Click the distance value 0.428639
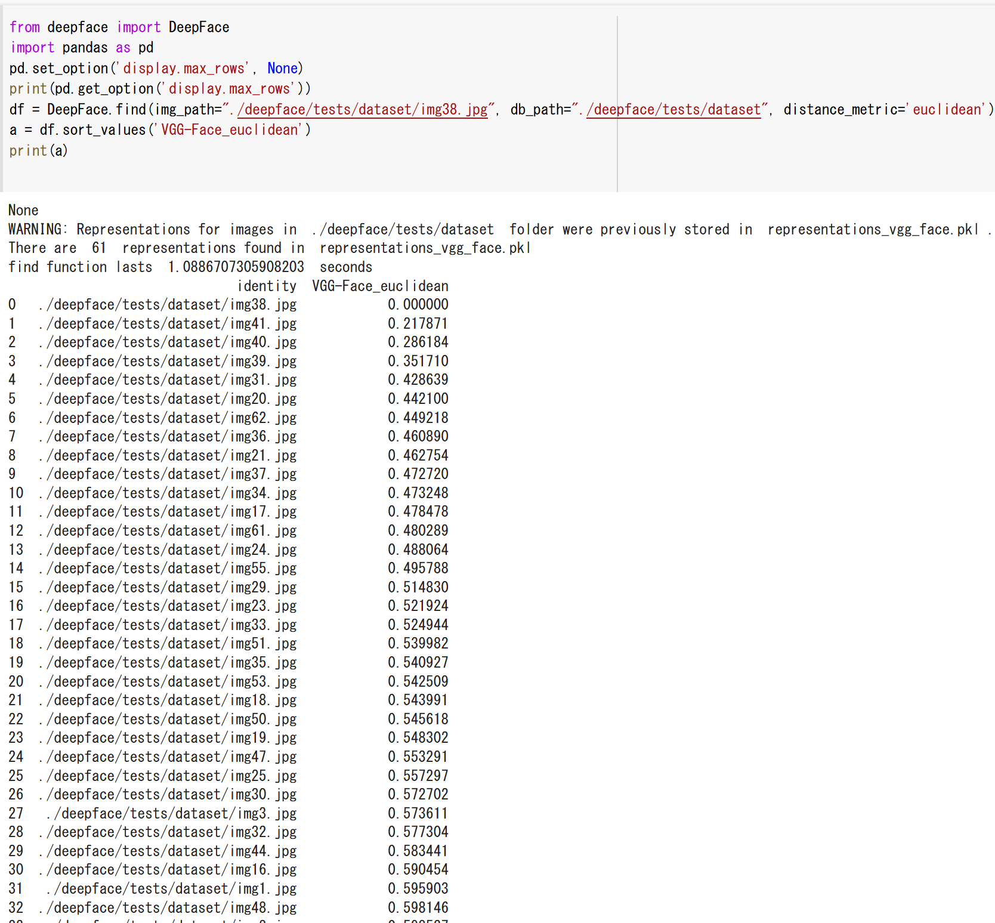The width and height of the screenshot is (995, 923). [x=418, y=380]
